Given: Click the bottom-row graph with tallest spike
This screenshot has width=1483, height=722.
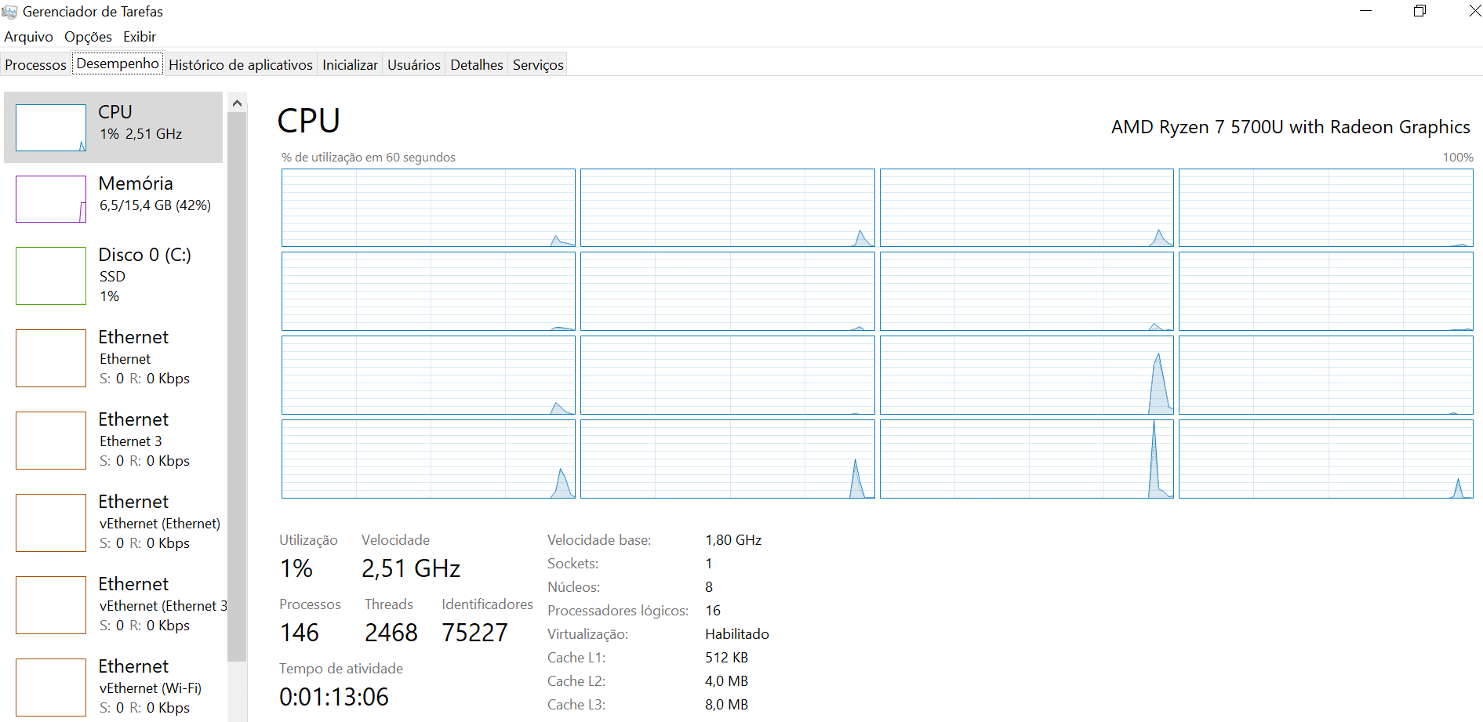Looking at the screenshot, I should (x=1027, y=459).
